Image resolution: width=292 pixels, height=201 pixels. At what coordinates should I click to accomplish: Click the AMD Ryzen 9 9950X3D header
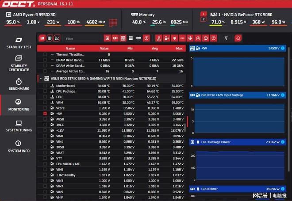coord(31,15)
